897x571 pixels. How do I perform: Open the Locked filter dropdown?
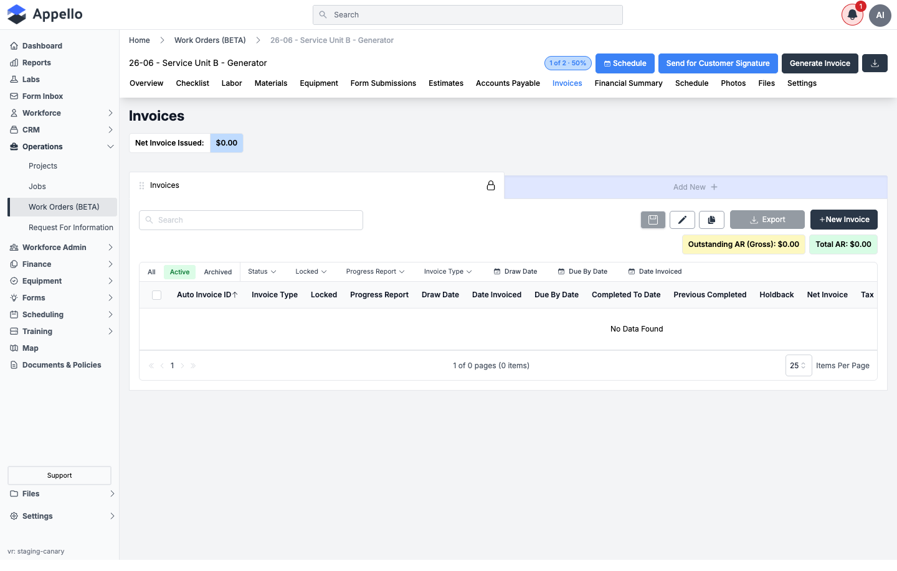[311, 272]
